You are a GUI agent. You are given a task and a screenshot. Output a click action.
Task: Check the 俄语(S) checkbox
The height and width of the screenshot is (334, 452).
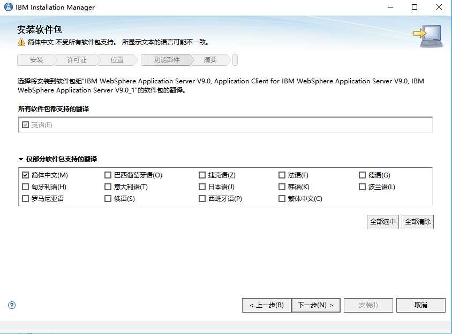click(108, 198)
